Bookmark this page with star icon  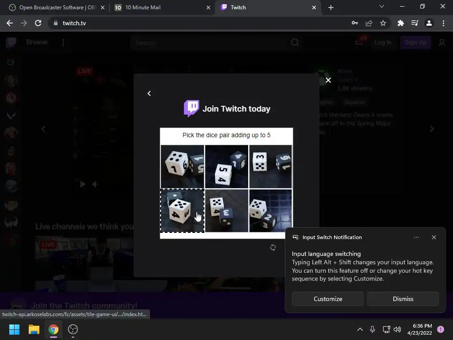(383, 23)
